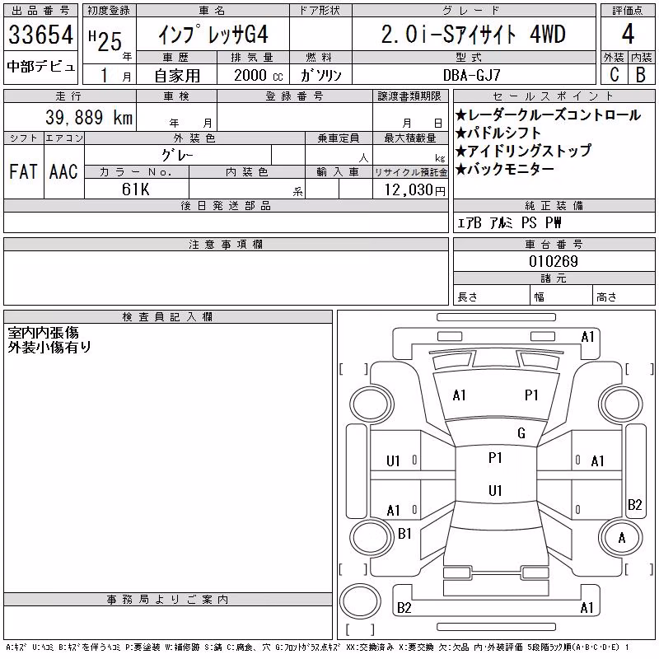Select the セールスポイント header
659x659 pixels.
pyautogui.click(x=554, y=96)
